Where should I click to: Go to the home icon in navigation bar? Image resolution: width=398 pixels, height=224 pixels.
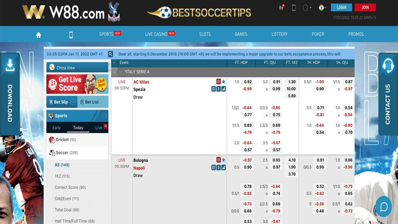38,35
